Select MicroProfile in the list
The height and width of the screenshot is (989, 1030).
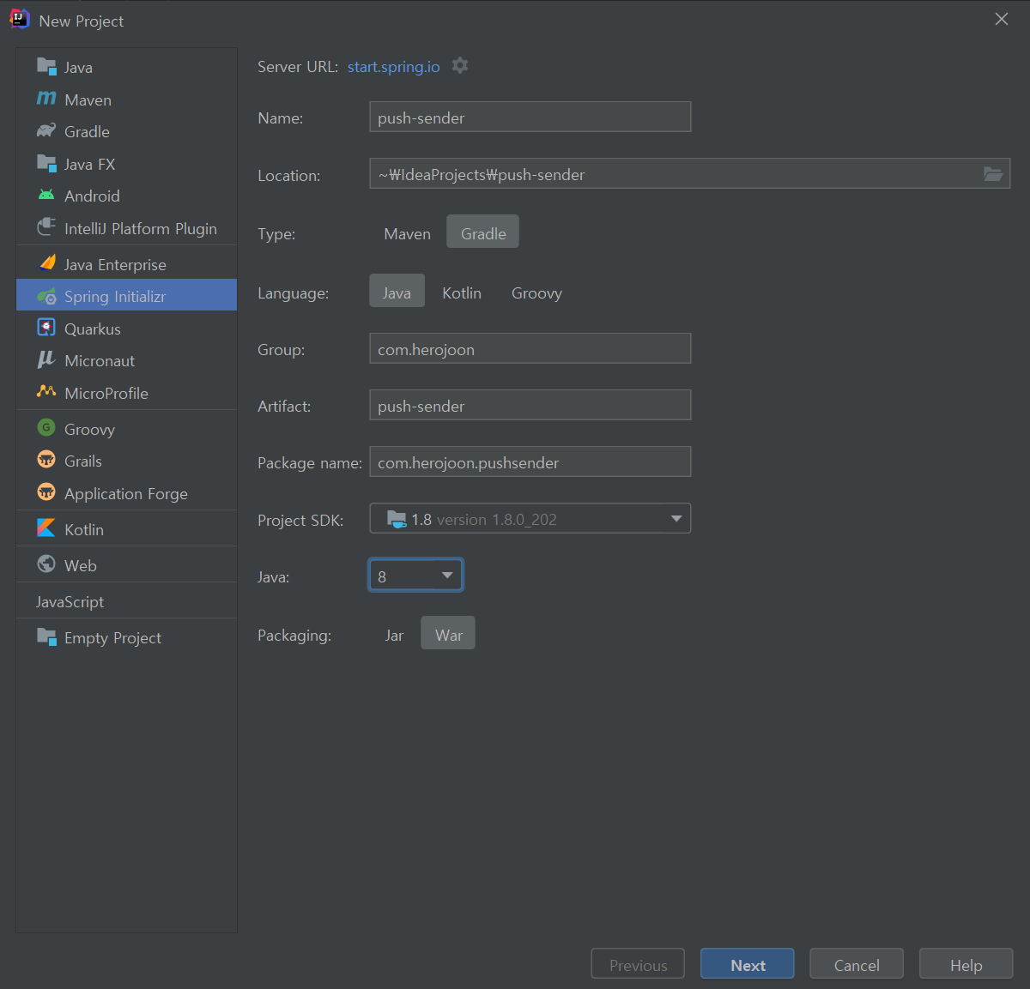[x=126, y=393]
